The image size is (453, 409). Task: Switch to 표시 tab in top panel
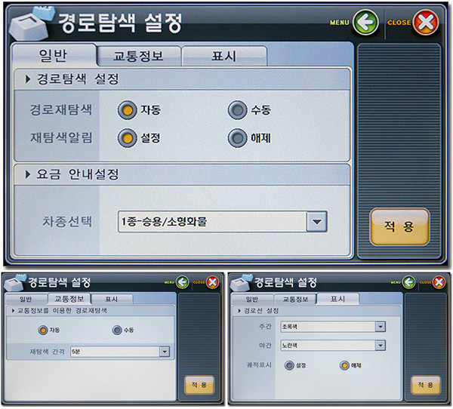click(224, 56)
